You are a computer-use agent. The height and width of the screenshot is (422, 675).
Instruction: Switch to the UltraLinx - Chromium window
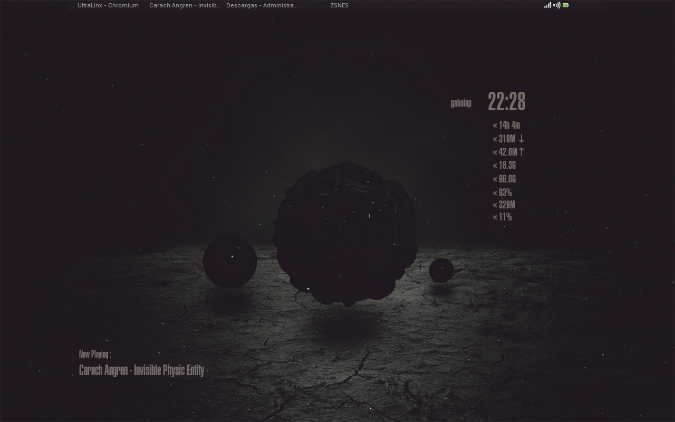108,5
